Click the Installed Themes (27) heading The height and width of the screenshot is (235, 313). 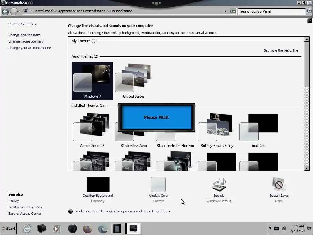pos(88,106)
